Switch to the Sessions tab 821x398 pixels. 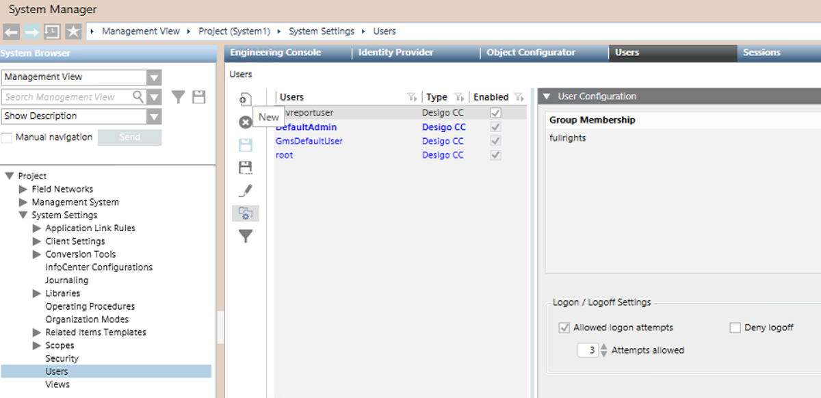click(x=761, y=53)
